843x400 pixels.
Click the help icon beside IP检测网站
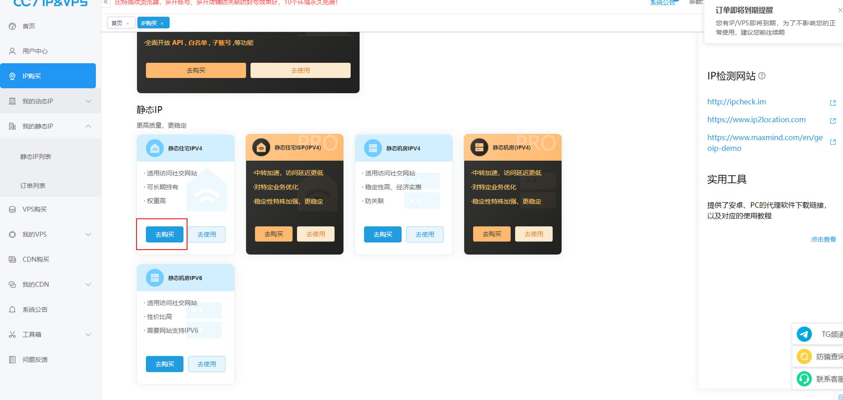coord(762,76)
